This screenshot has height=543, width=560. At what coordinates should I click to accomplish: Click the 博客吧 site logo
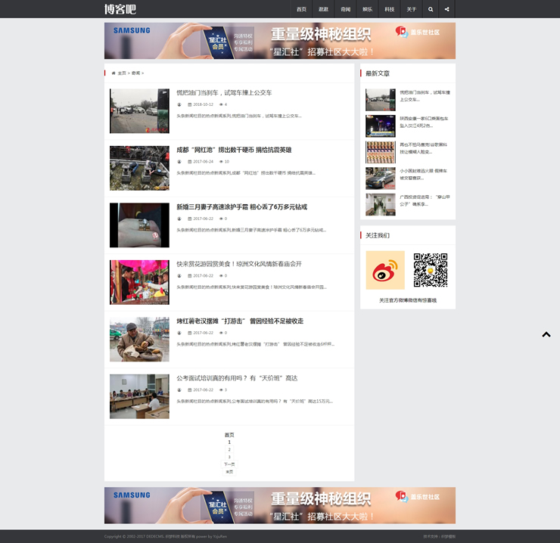tap(120, 9)
